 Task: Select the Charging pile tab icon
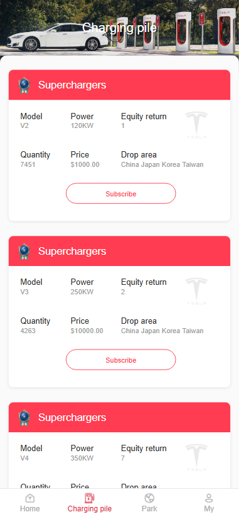(x=90, y=498)
